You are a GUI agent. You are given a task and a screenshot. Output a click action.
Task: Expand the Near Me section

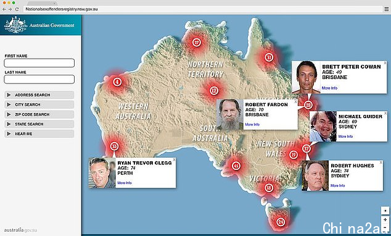[x=39, y=134]
